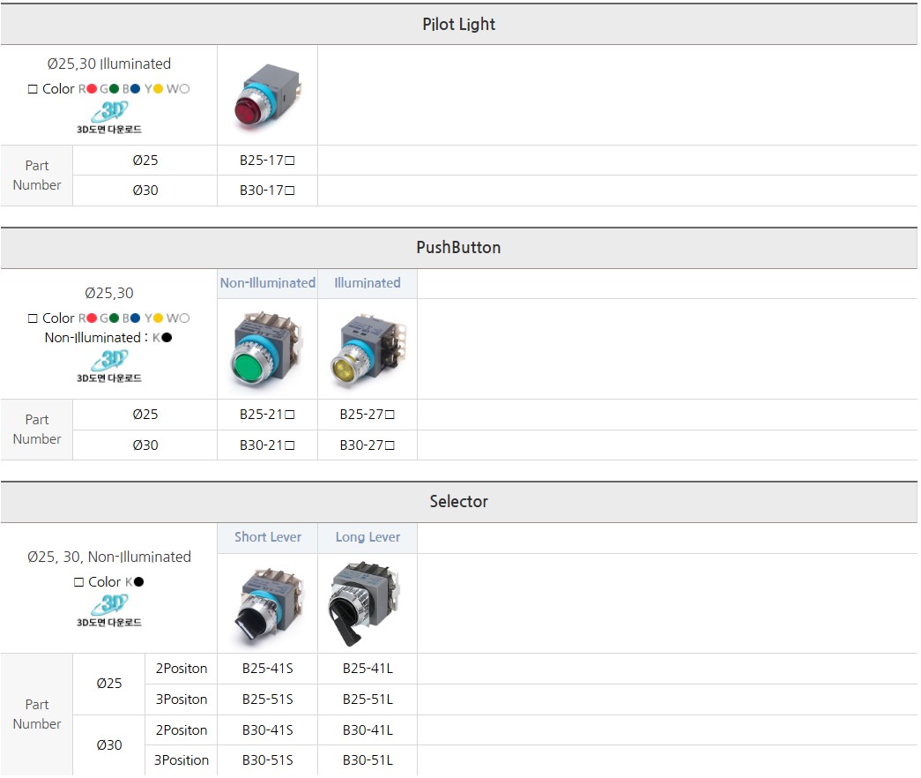Viewport: 921px width, 778px height.
Task: Click part number B30-21□
Action: (x=267, y=445)
